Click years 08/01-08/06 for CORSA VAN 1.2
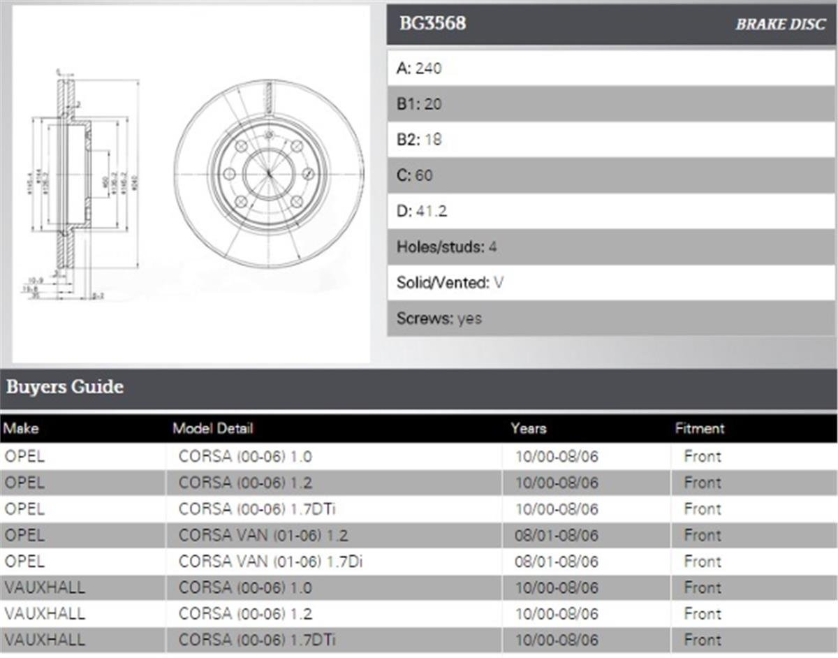Image resolution: width=838 pixels, height=658 pixels. tap(557, 535)
